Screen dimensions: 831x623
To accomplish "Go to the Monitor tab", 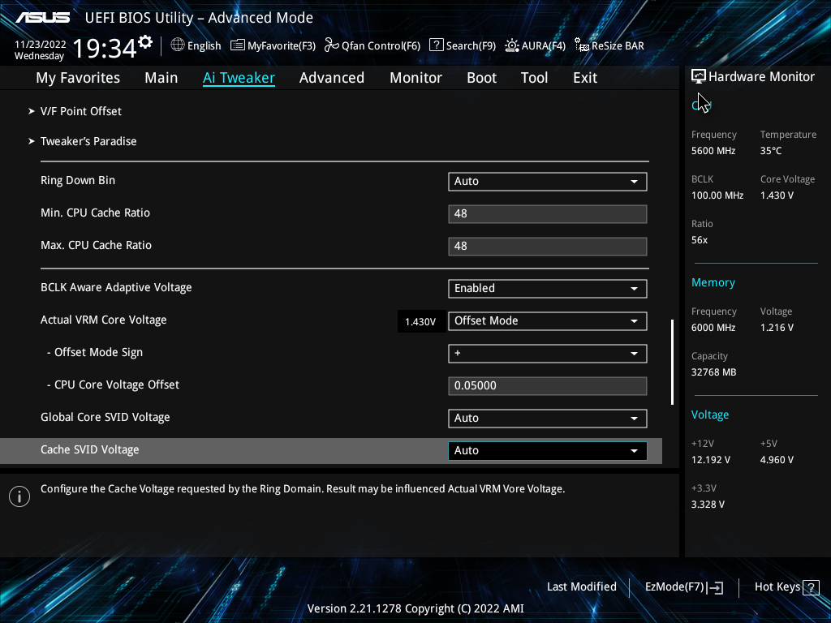I will (415, 78).
